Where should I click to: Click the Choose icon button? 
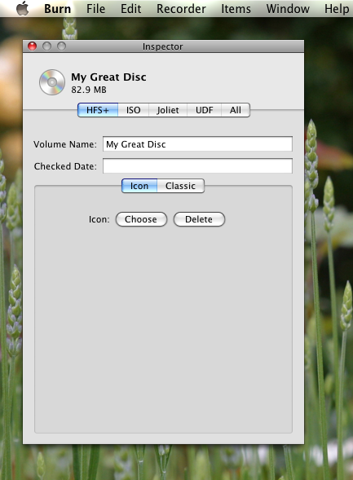pos(141,219)
